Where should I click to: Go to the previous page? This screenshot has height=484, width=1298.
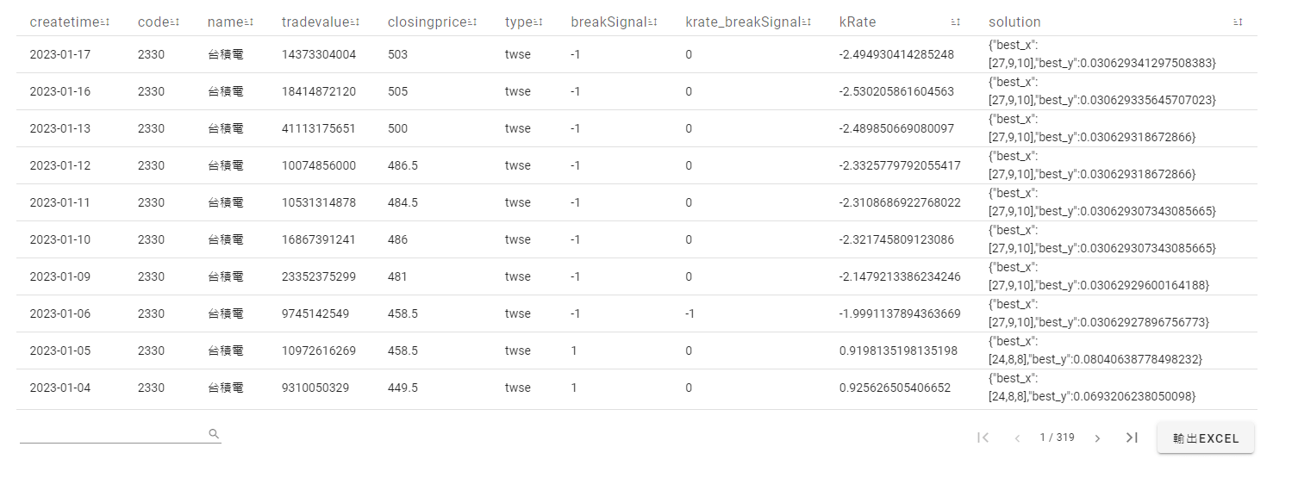click(1017, 437)
